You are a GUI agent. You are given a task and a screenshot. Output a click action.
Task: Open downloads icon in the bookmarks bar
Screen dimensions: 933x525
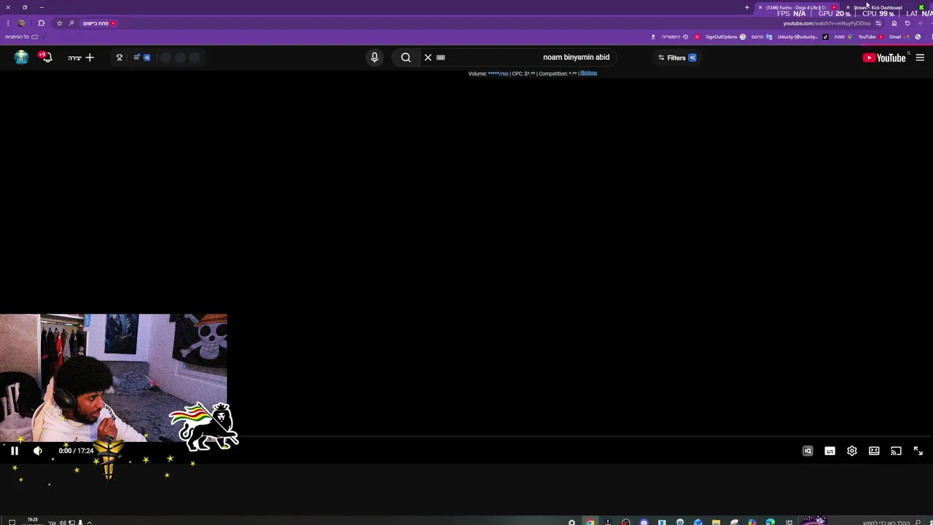(x=653, y=36)
